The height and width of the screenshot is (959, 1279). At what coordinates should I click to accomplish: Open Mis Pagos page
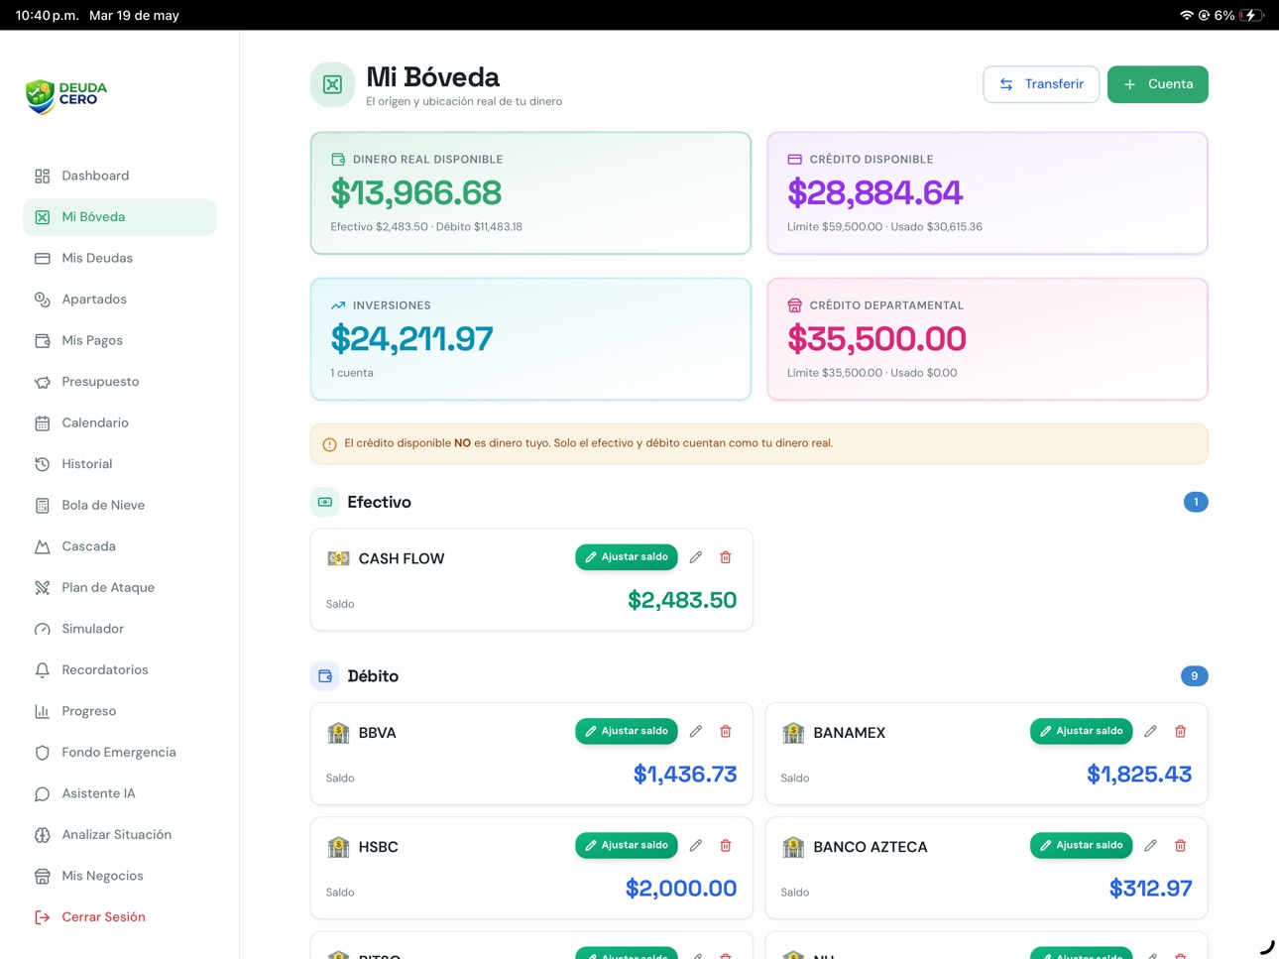[119, 340]
